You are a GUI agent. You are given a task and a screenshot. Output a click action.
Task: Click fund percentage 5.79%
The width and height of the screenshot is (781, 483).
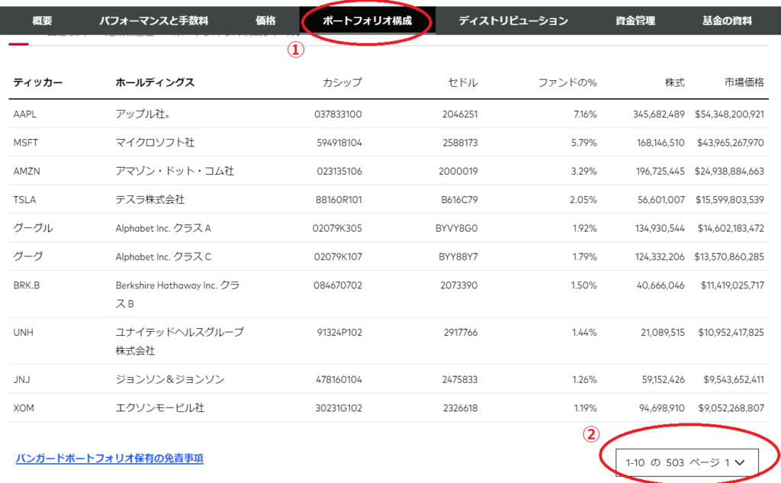tap(583, 143)
